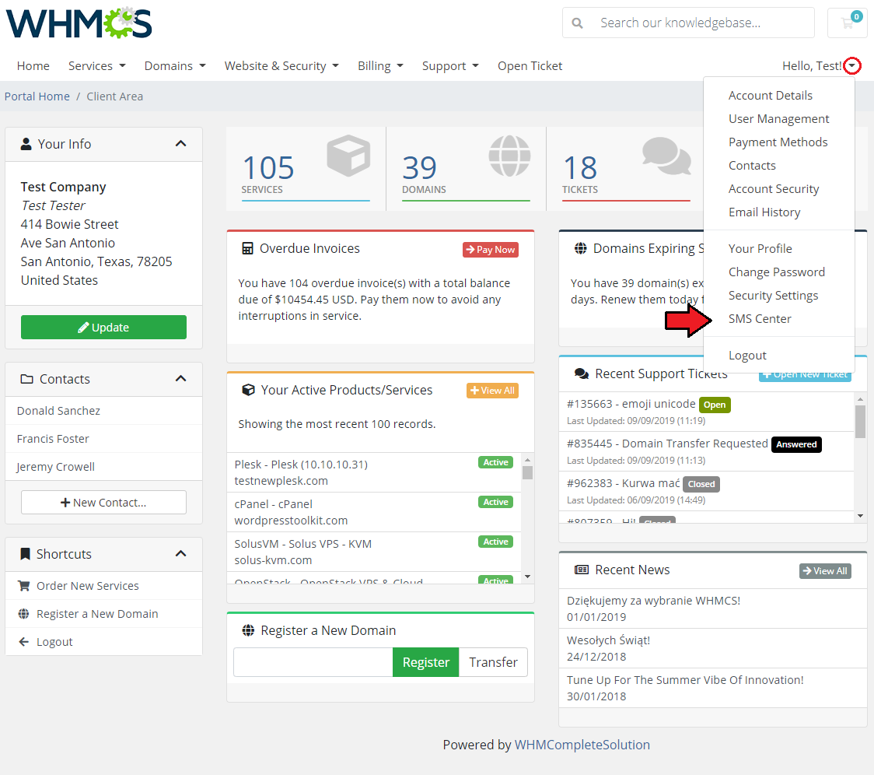The height and width of the screenshot is (775, 874).
Task: Click the Recent Support Tickets scrollbar down arrow
Action: tap(860, 516)
